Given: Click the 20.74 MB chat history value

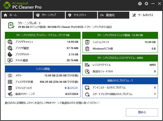Looking at the screenshot, I should click(72, 60).
